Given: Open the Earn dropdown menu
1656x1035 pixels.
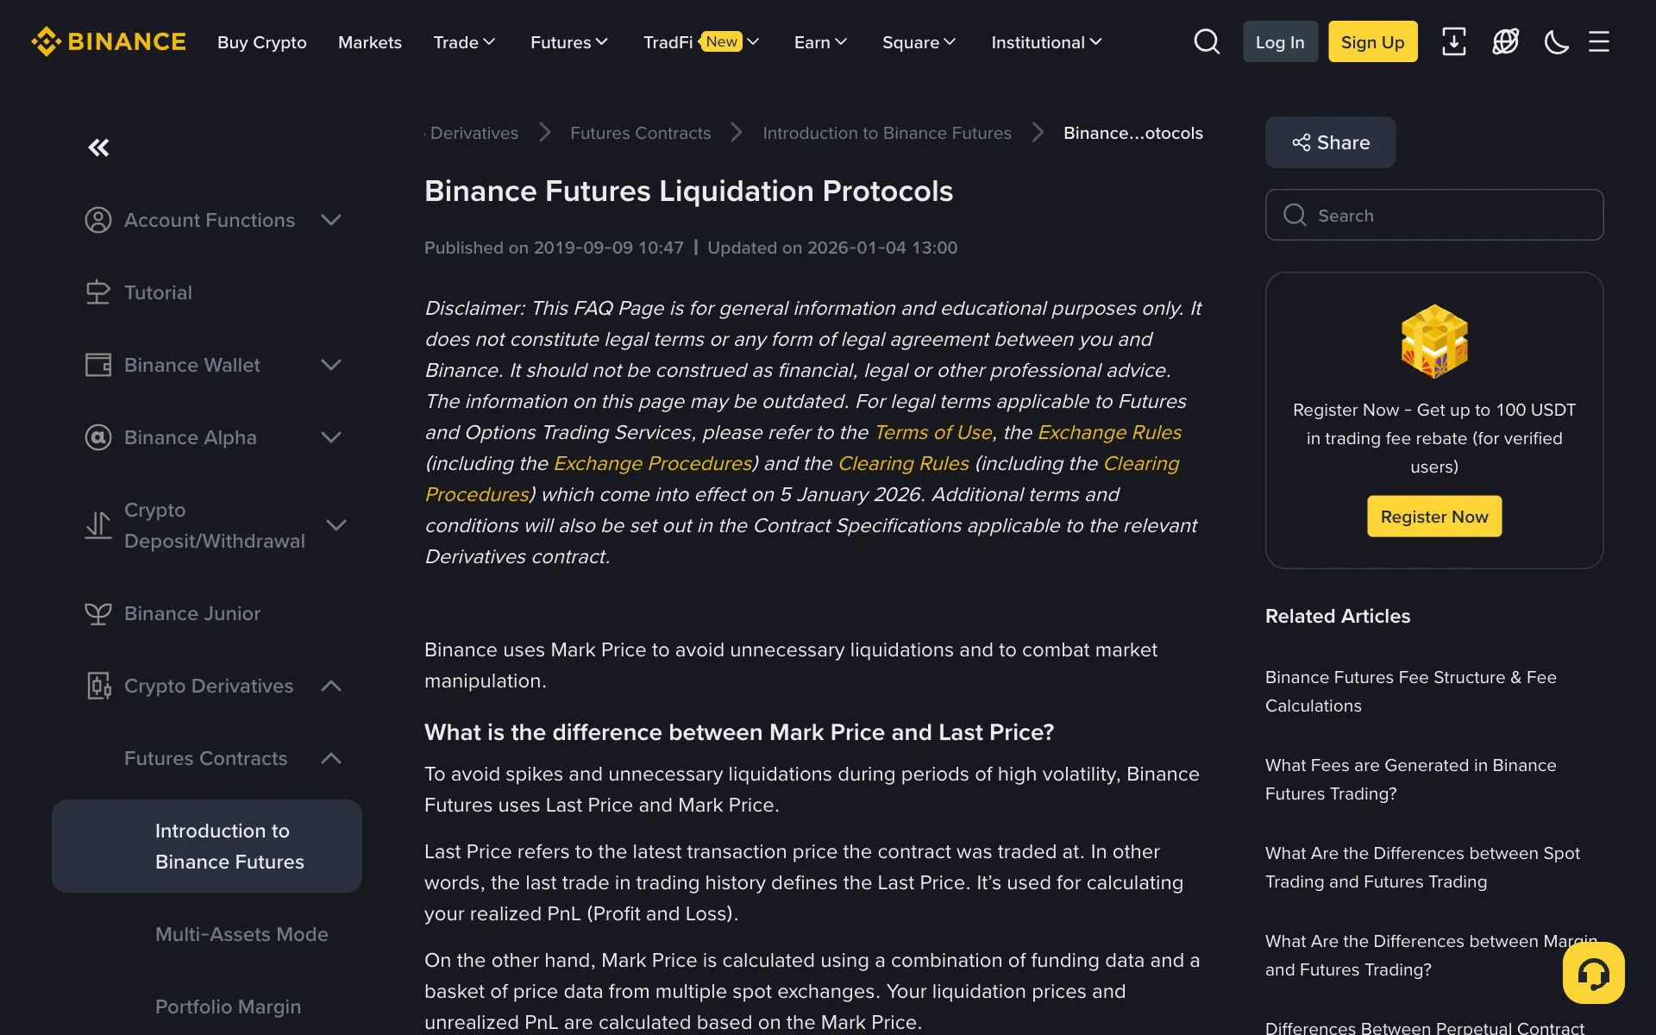Looking at the screenshot, I should [x=820, y=42].
